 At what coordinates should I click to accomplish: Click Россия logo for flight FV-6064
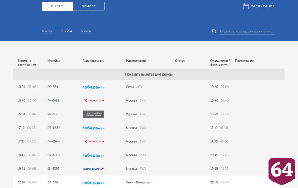[x=94, y=141]
